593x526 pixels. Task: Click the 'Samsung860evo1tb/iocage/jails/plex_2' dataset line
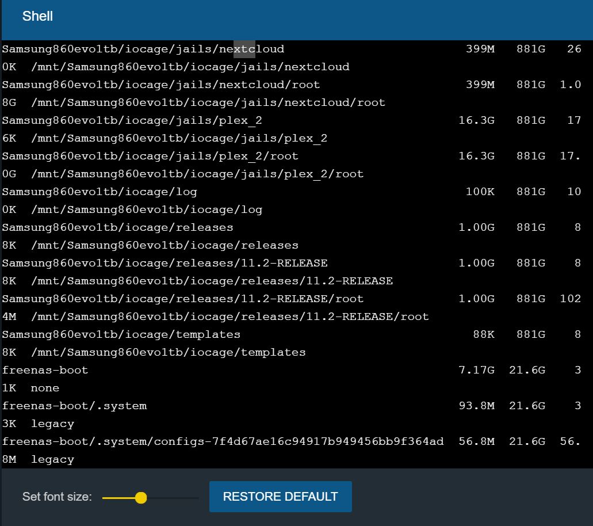pos(132,121)
